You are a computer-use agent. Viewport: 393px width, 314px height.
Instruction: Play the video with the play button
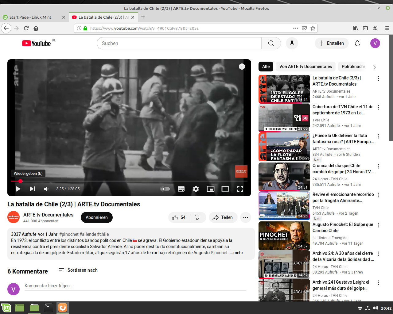click(18, 189)
